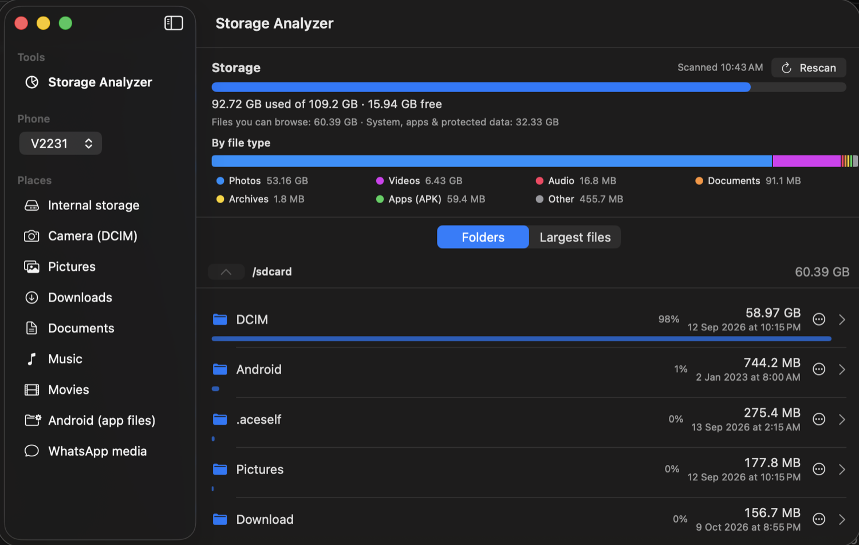Select Documents label in Places
This screenshot has height=545, width=859.
point(81,328)
